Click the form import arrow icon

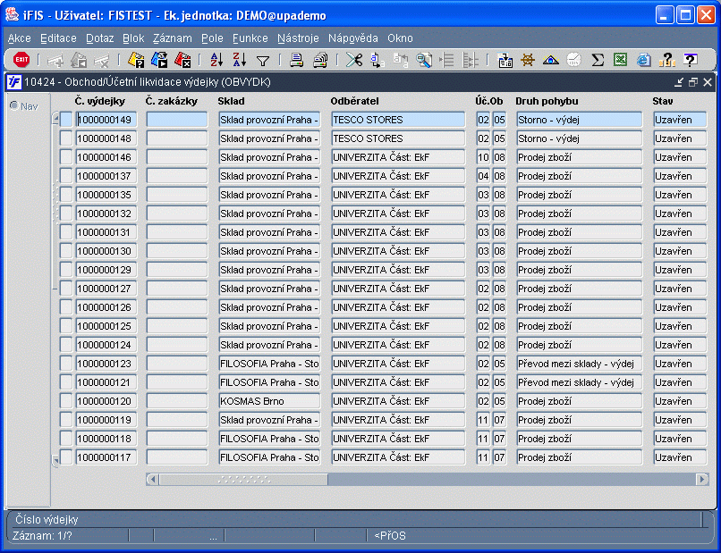(x=505, y=60)
